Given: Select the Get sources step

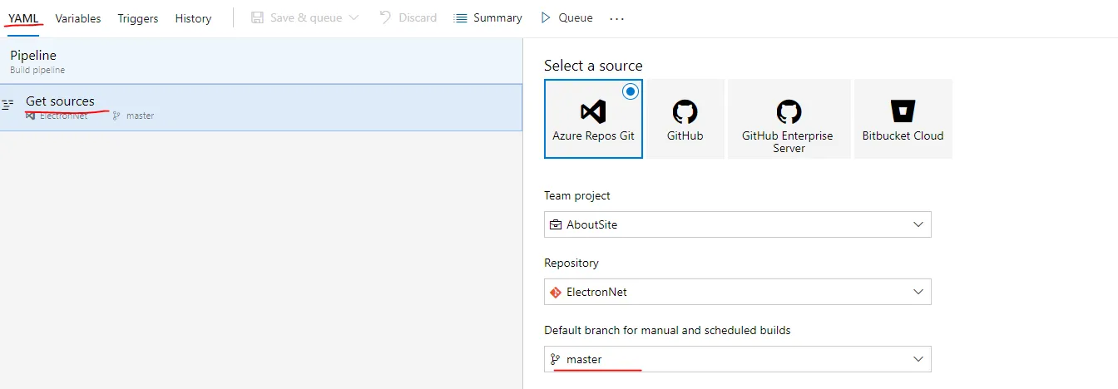Looking at the screenshot, I should tap(60, 101).
